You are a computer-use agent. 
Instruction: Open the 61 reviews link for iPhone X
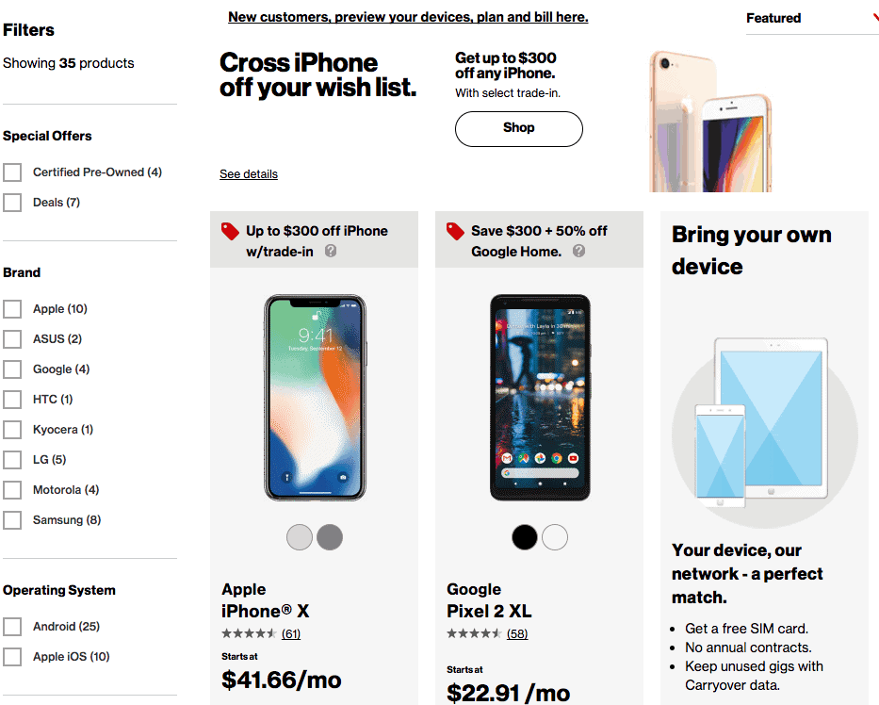coord(290,633)
